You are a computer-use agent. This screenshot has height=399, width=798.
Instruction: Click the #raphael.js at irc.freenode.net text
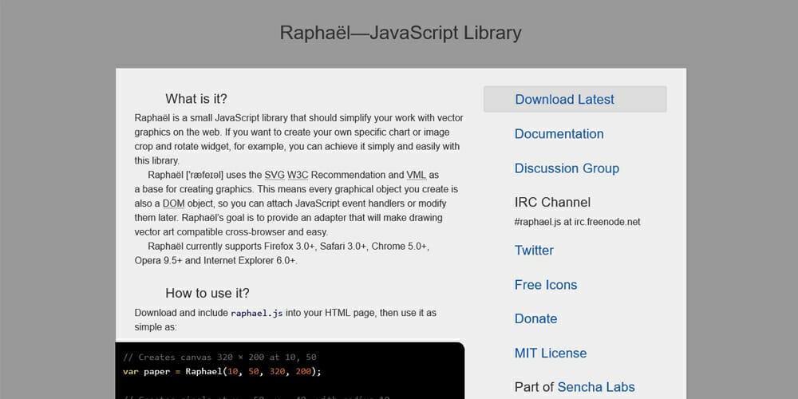(577, 222)
